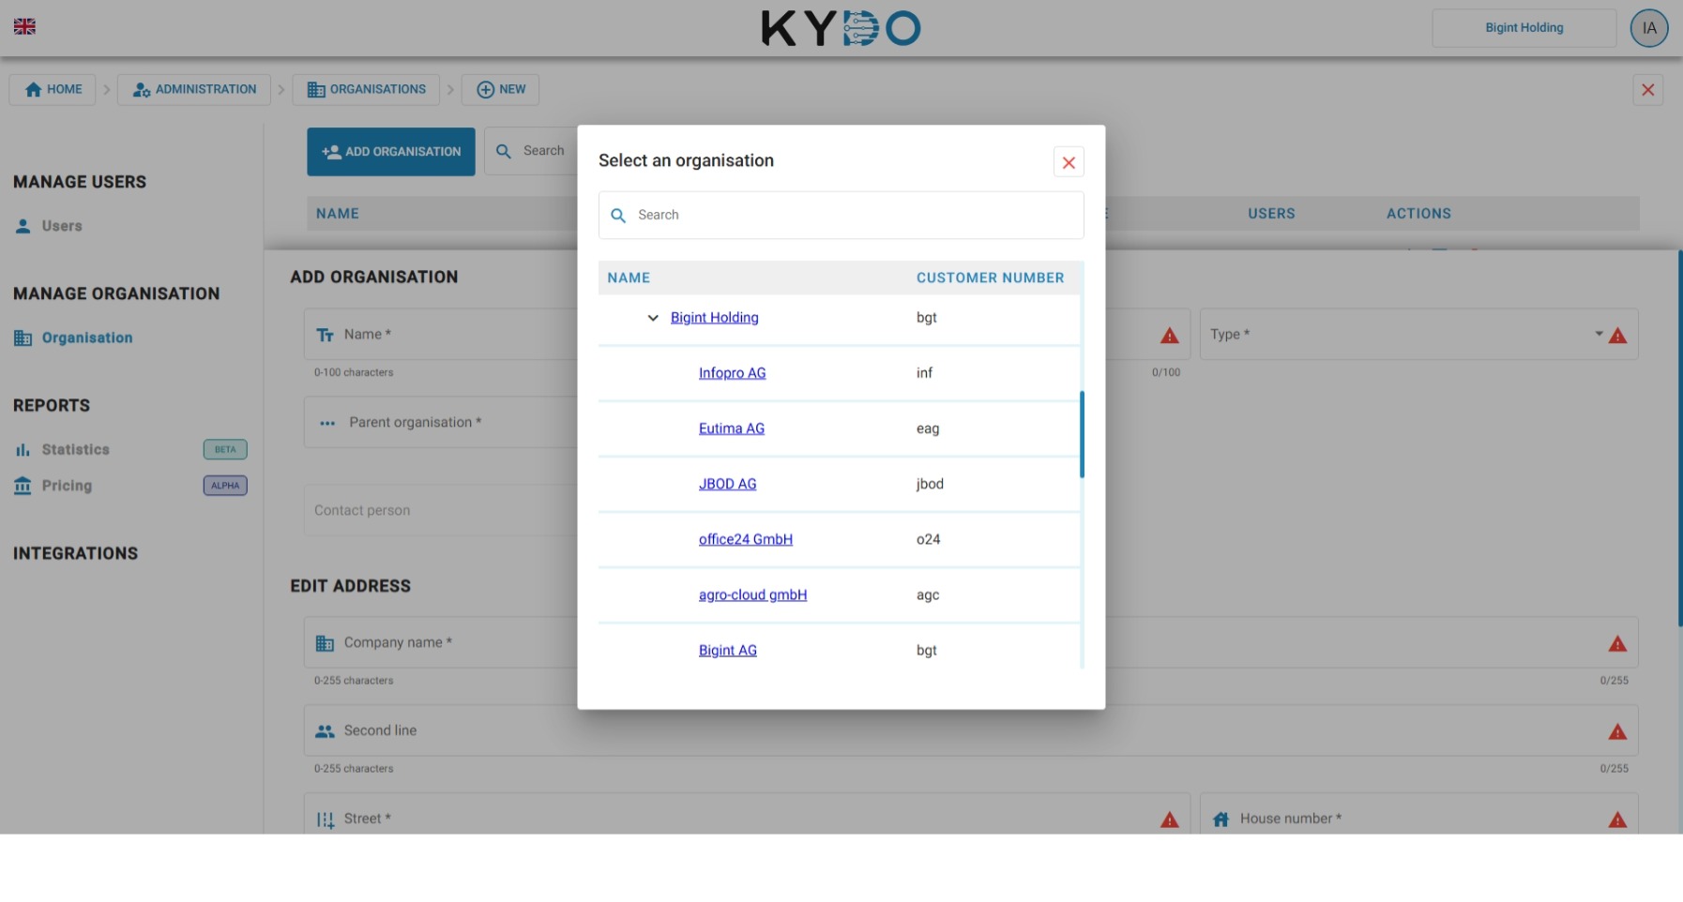Select Bigint AG organisation
This screenshot has width=1683, height=902.
pyautogui.click(x=727, y=650)
